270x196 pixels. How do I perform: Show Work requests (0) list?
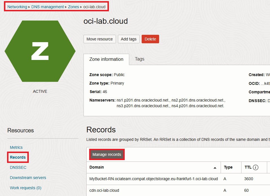pos(25,188)
